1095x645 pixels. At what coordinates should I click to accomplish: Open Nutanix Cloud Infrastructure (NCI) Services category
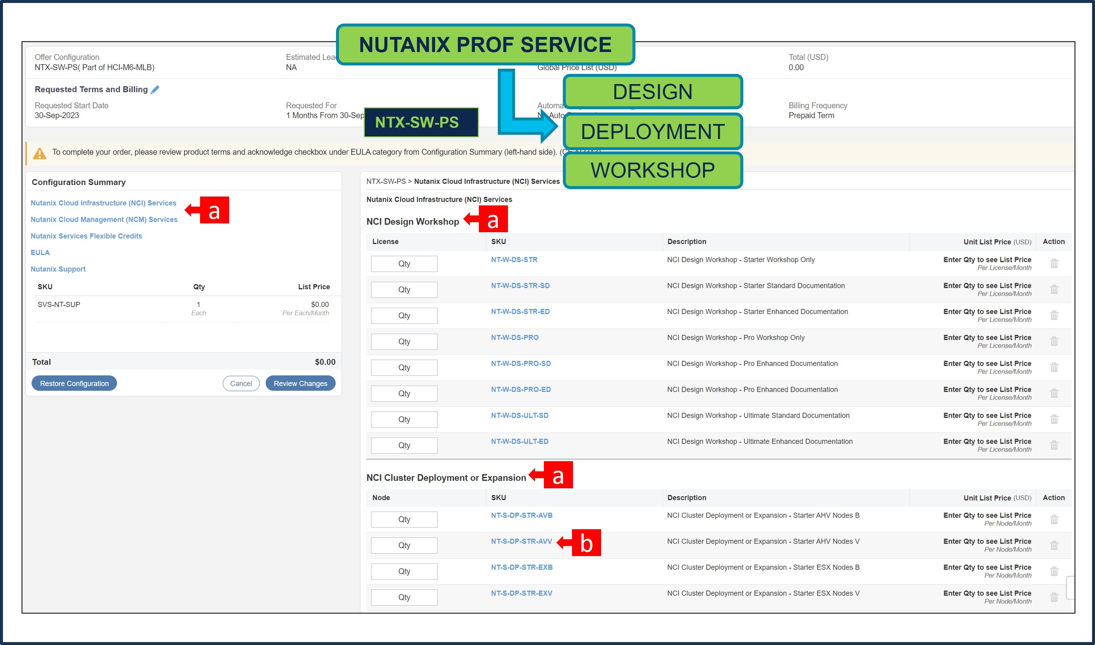tap(103, 203)
